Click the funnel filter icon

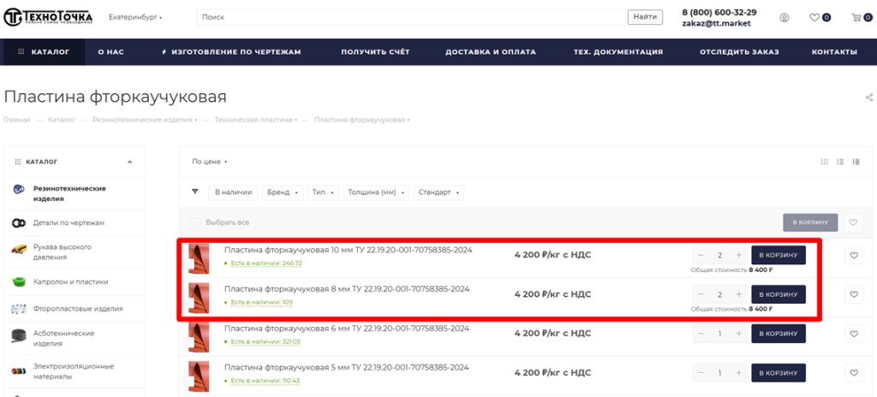(194, 193)
